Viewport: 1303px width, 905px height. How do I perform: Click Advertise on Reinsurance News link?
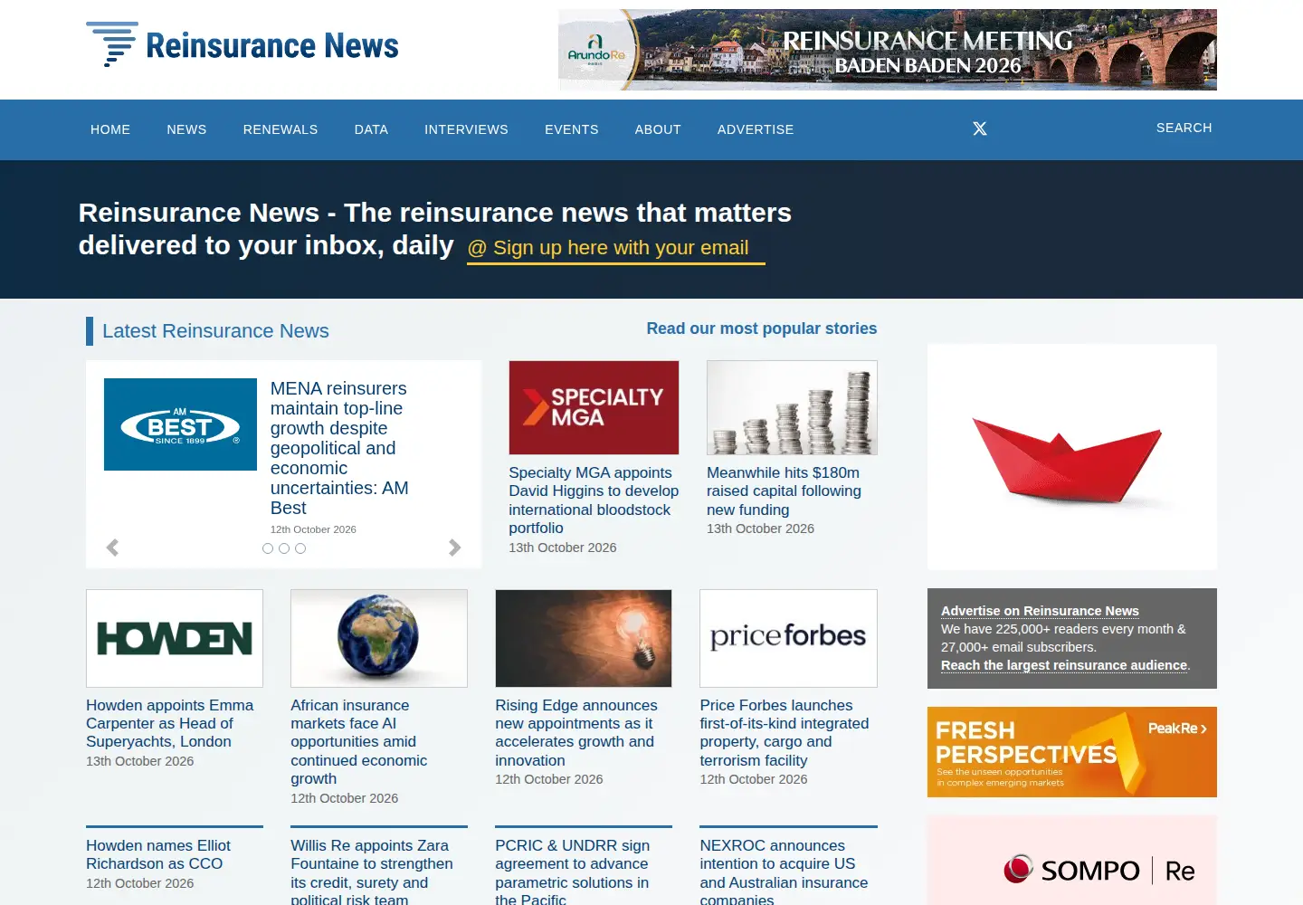(x=1040, y=611)
